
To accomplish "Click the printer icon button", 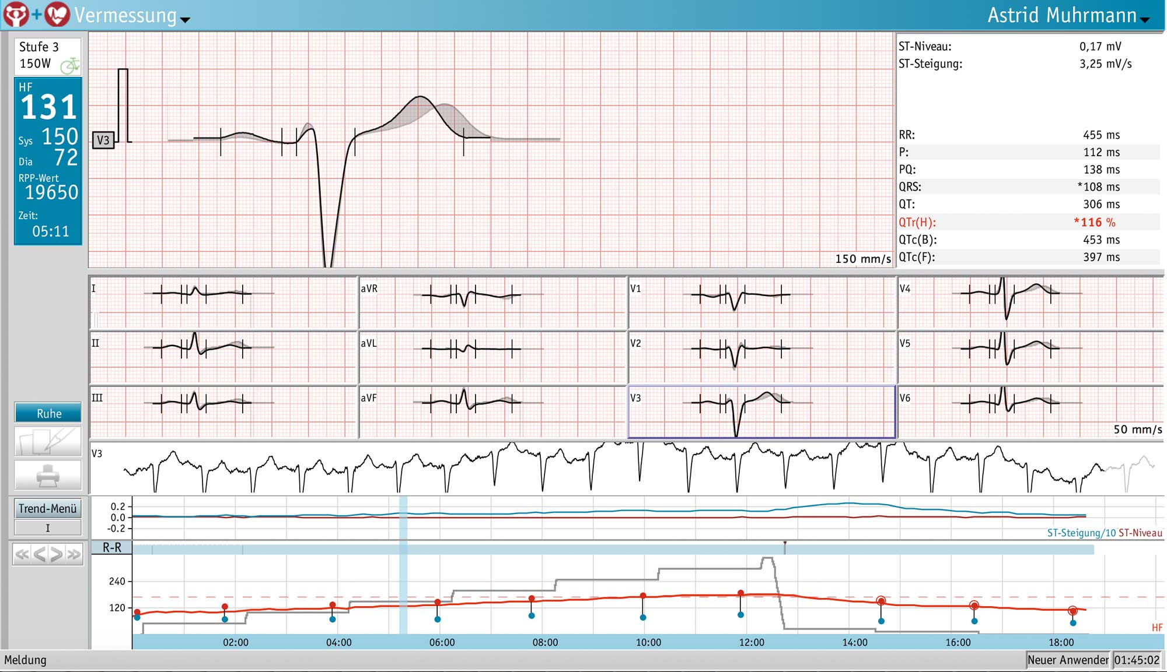I will pos(48,475).
